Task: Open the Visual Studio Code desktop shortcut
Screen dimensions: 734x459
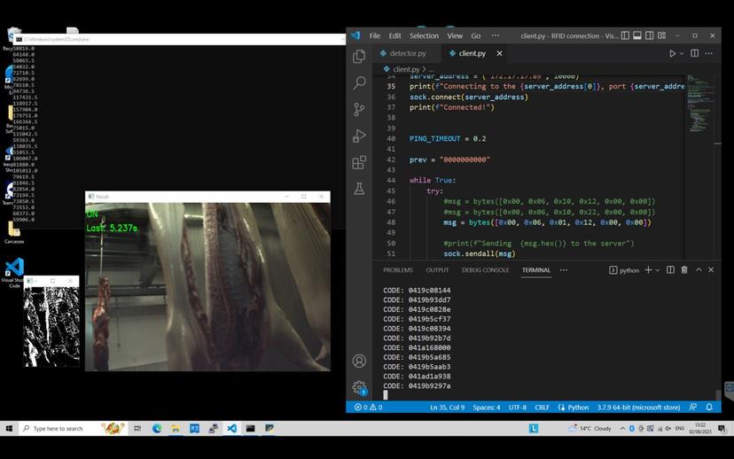Action: click(x=13, y=273)
